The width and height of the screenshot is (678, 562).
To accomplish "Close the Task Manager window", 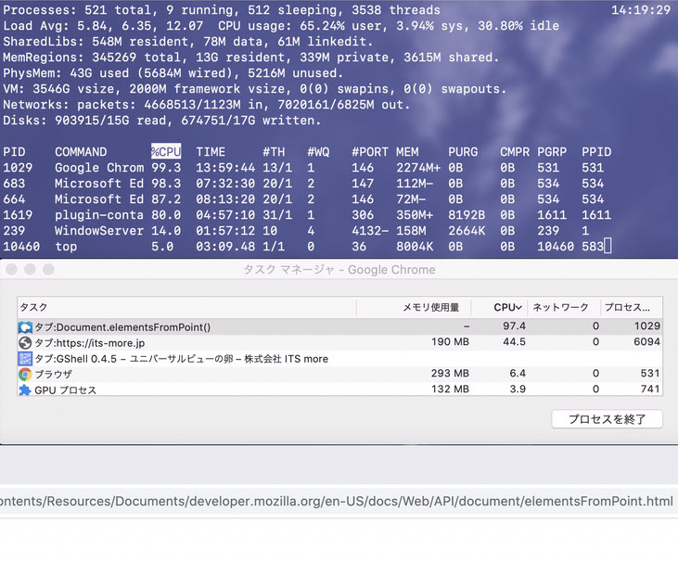I will (12, 269).
